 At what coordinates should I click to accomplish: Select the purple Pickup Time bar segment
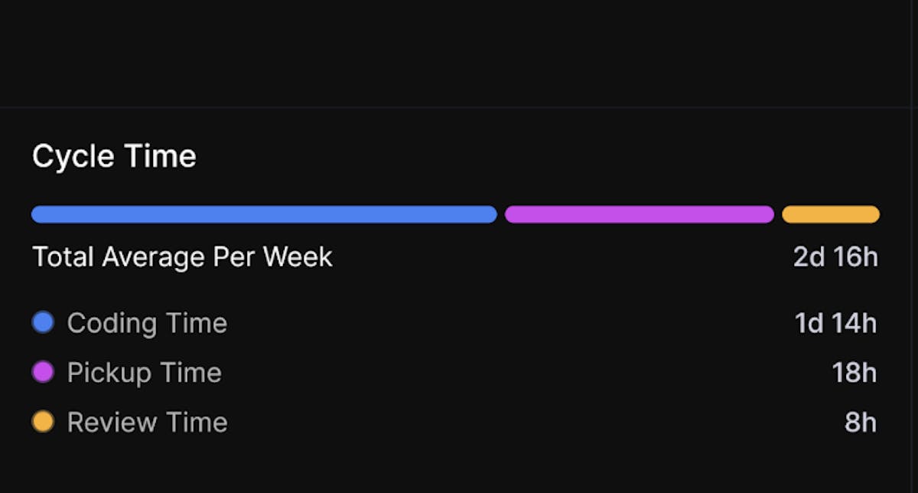click(640, 214)
